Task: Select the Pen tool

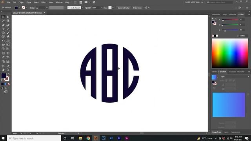Action: click(x=3, y=25)
